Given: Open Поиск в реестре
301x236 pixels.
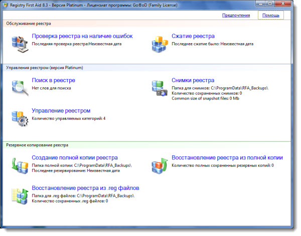Looking at the screenshot, I should click(53, 80).
